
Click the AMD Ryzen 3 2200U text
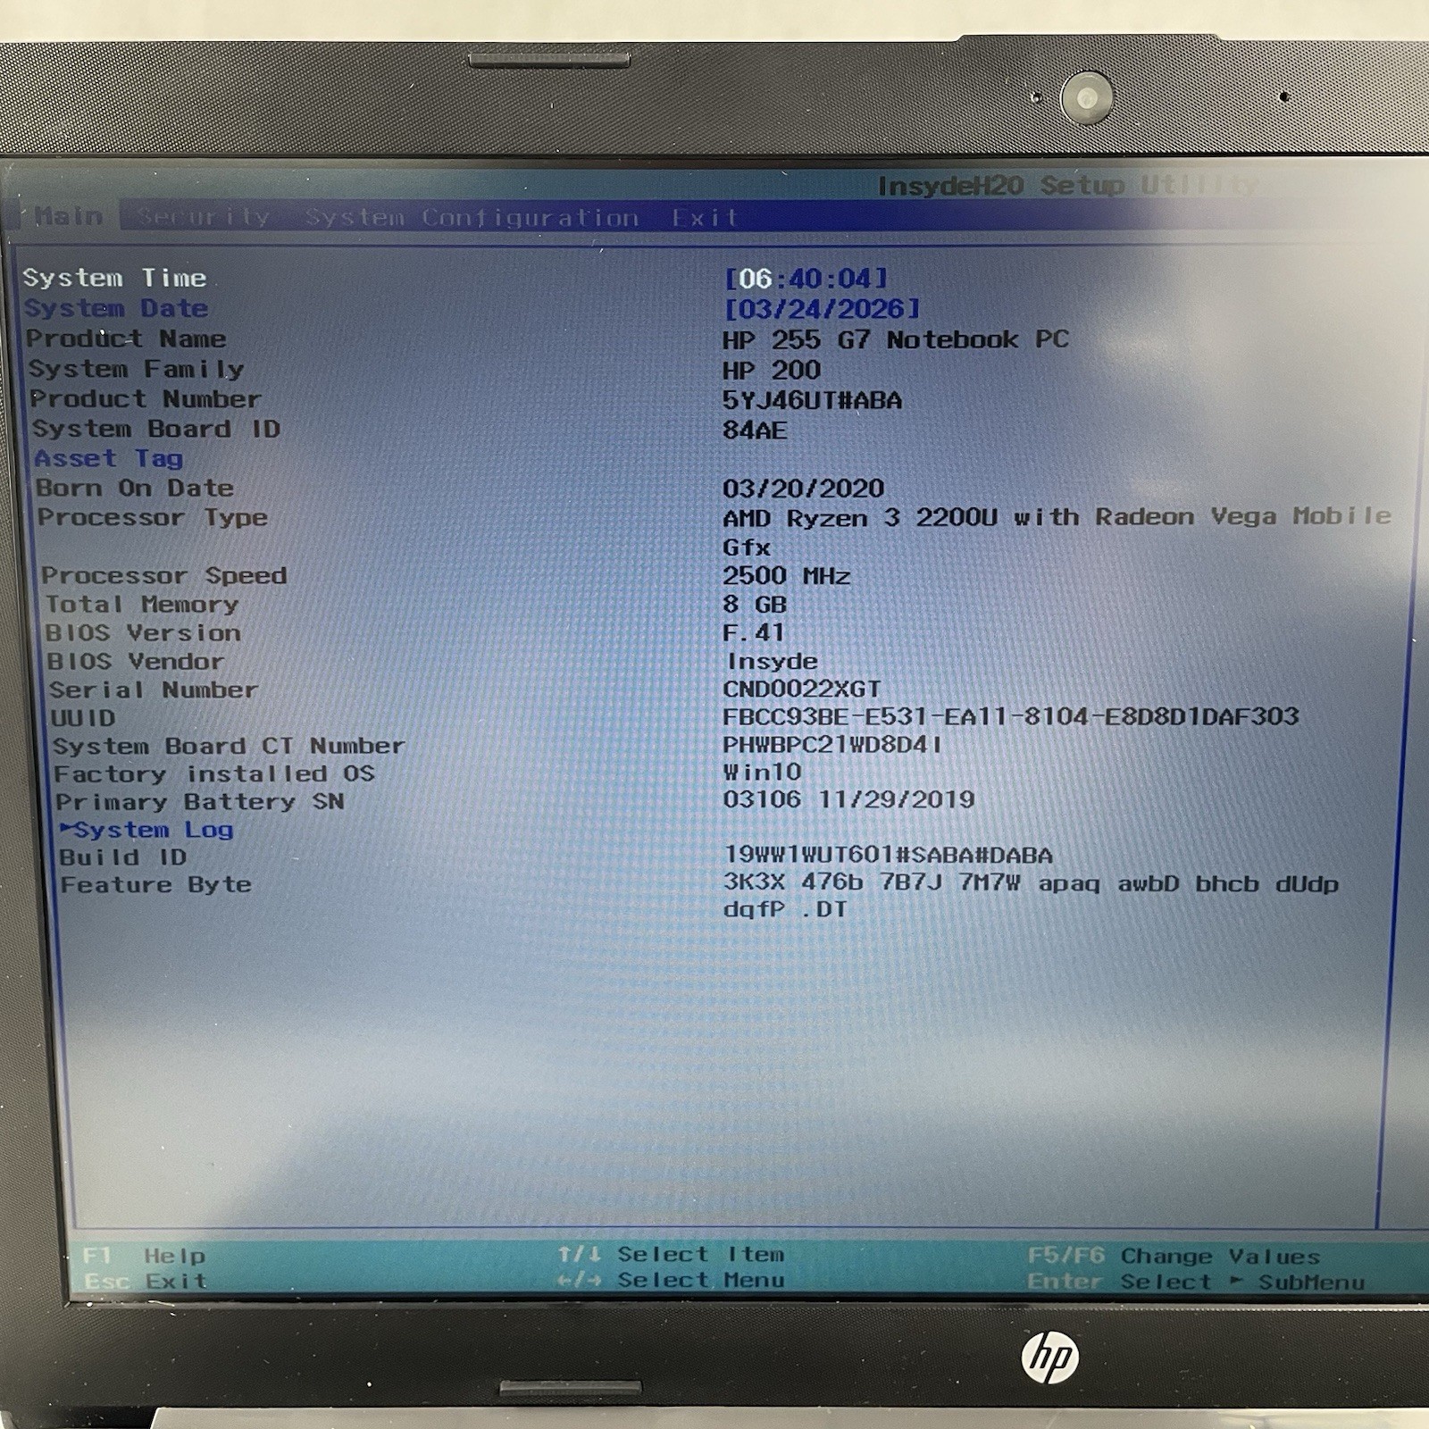pos(859,518)
